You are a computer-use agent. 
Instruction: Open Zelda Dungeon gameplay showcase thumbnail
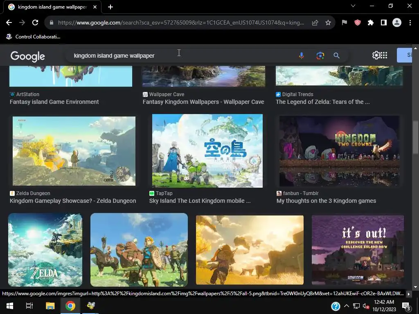(x=74, y=151)
